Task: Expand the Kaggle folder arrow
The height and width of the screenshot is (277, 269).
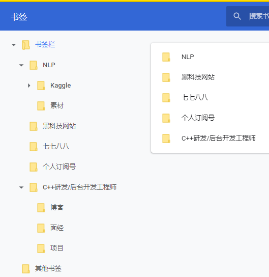Action: tap(29, 86)
